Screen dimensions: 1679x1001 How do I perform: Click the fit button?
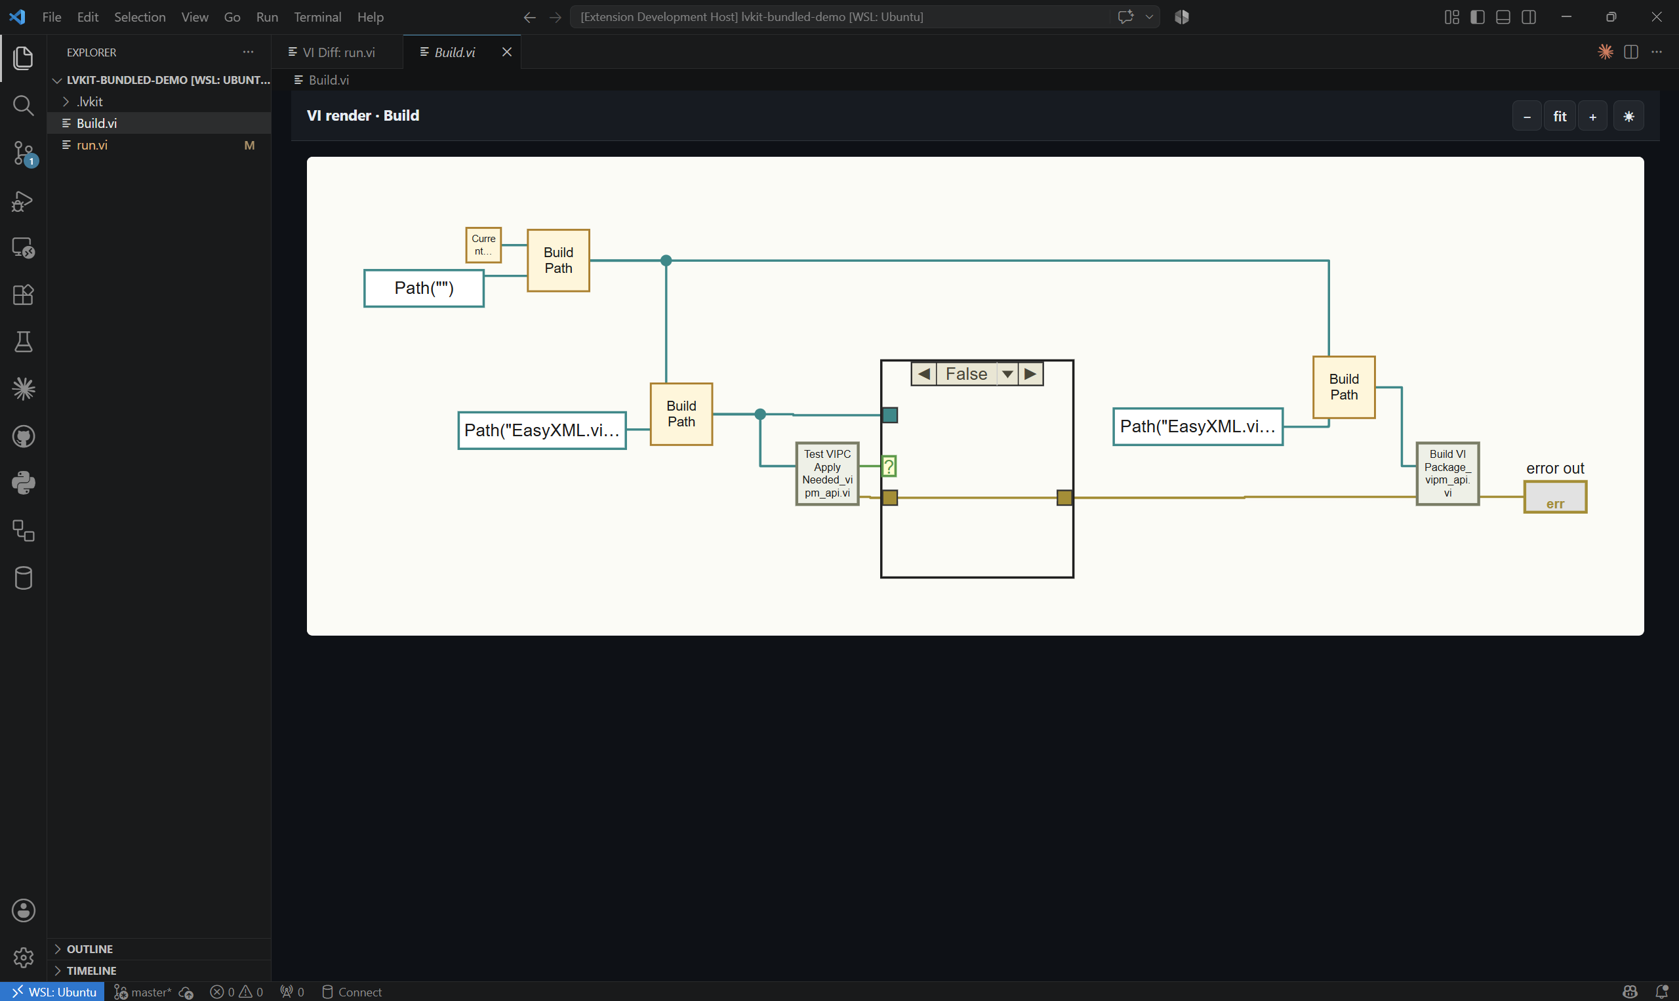click(x=1560, y=116)
